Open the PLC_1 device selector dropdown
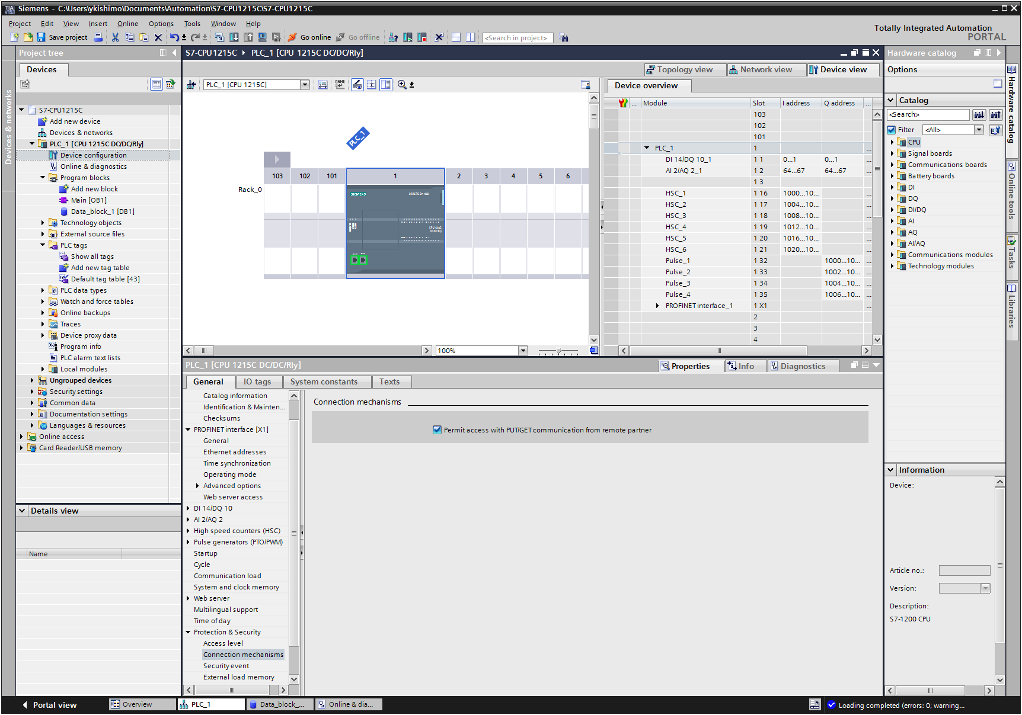 (305, 85)
